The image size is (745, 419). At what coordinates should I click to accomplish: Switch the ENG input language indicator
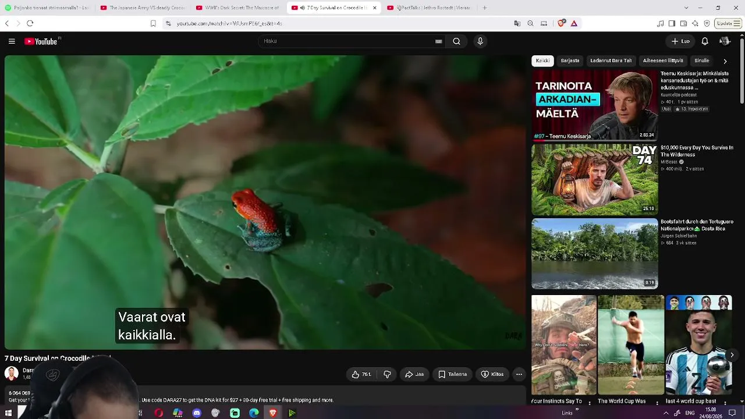690,413
